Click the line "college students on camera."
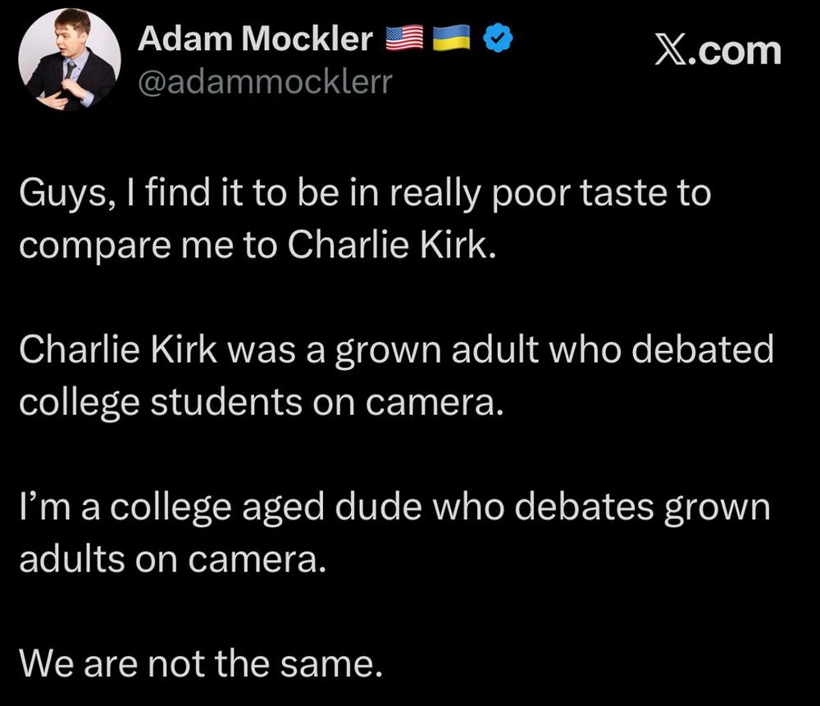The width and height of the screenshot is (820, 706). (262, 402)
